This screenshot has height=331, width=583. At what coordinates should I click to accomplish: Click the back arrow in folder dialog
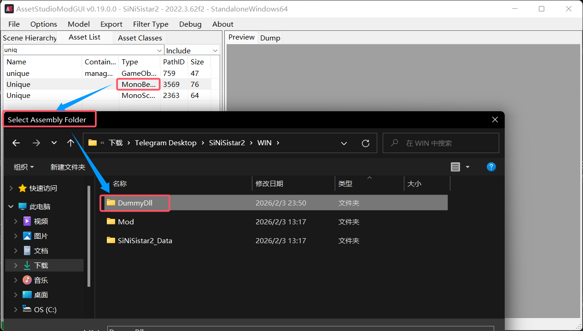(16, 143)
